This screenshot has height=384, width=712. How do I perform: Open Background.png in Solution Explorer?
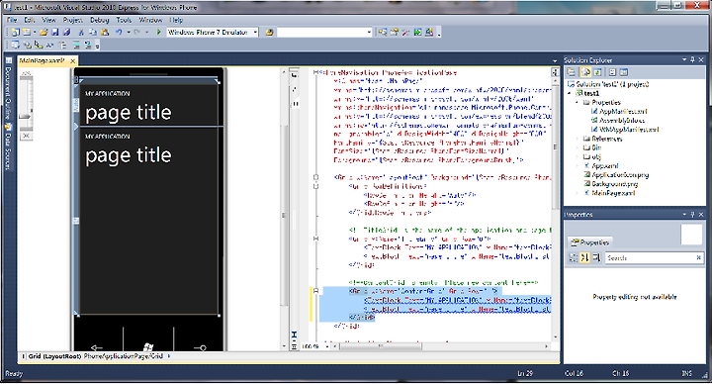tap(615, 184)
